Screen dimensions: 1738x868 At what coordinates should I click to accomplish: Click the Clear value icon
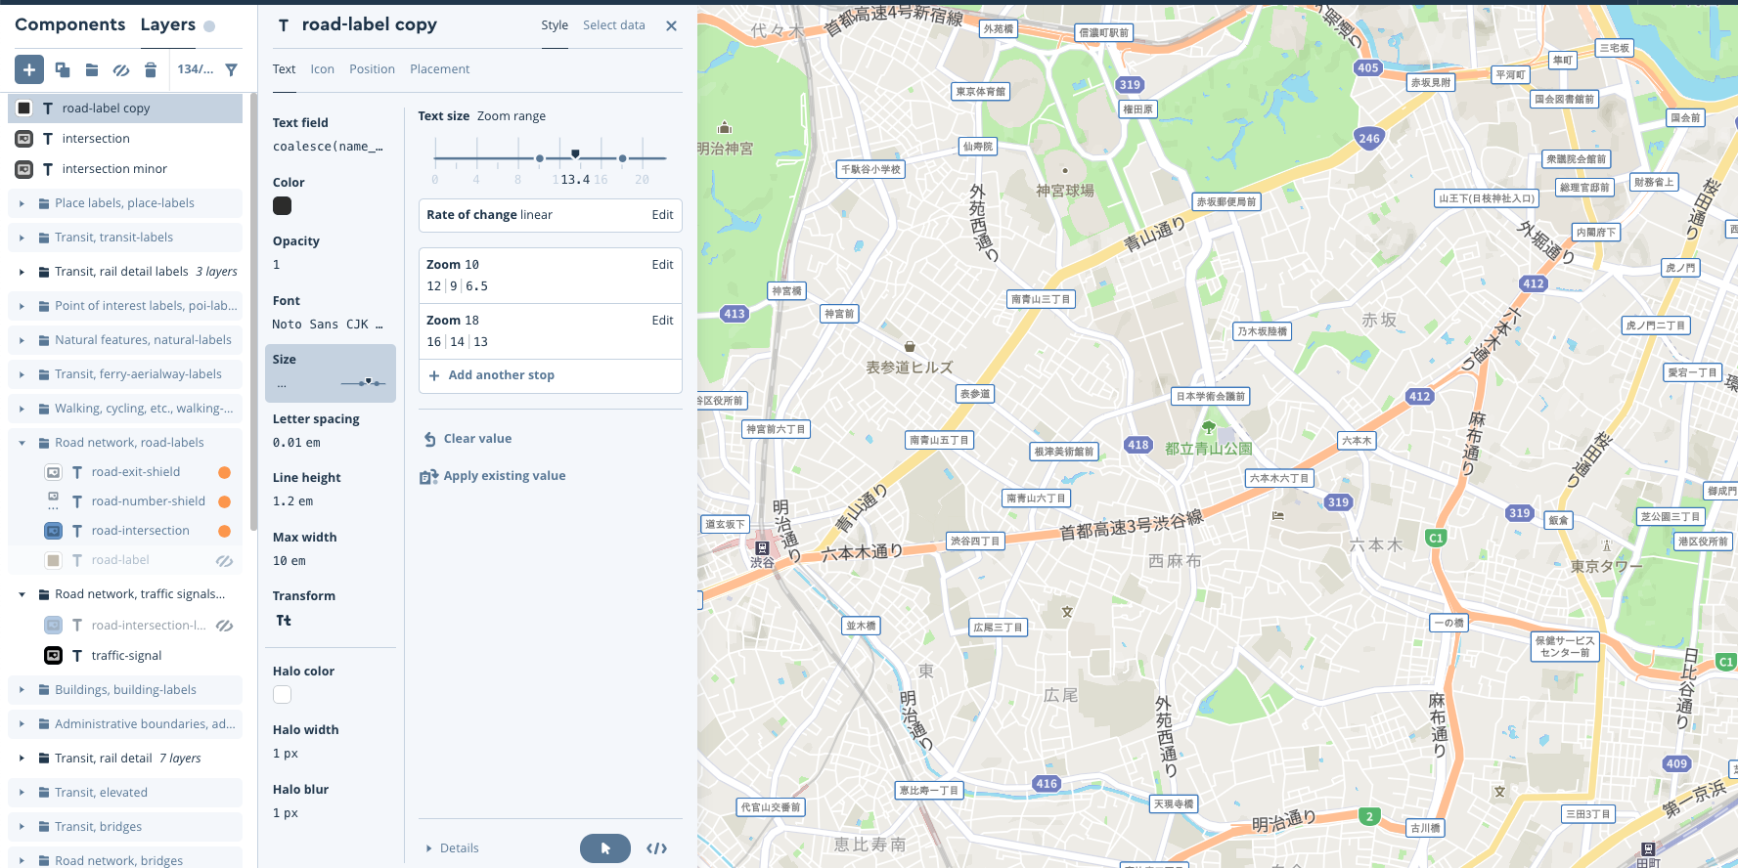pos(429,439)
